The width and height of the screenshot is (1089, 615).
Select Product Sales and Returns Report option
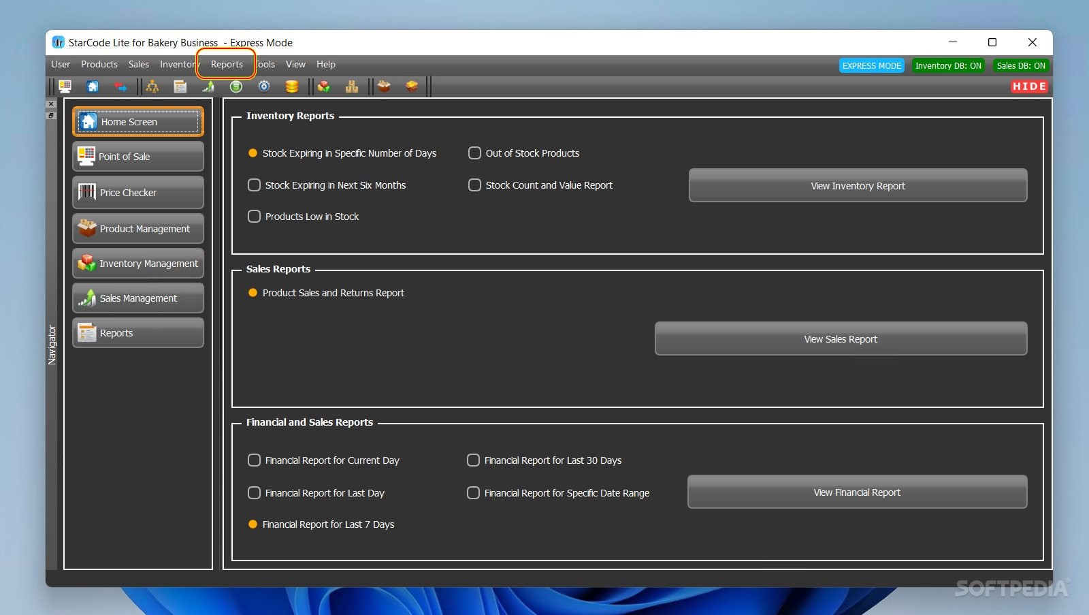coord(326,293)
